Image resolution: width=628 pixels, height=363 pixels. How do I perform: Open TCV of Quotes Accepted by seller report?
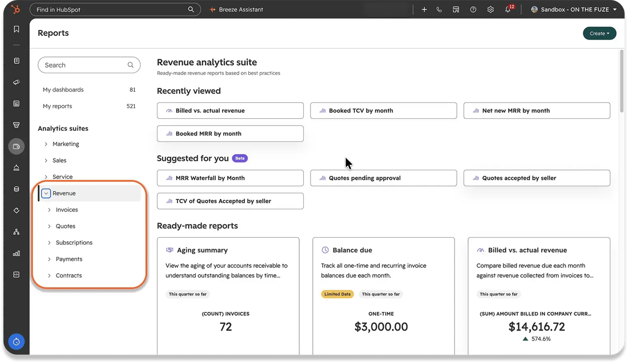[x=230, y=201]
